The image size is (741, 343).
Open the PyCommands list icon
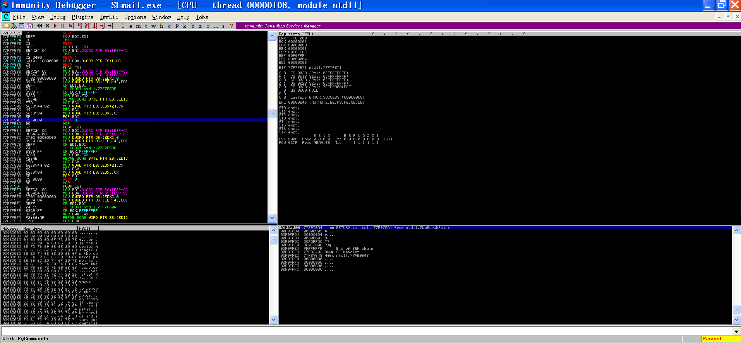coord(22,26)
